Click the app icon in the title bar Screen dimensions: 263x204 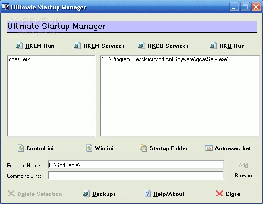5,7
